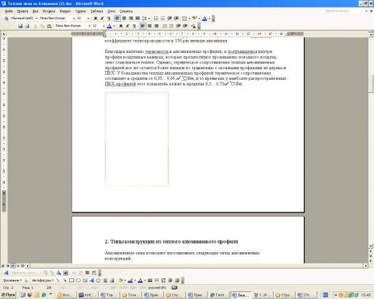Toggle bold formatting in the top toolbar
This screenshot has width=374, height=299.
pos(95,18)
